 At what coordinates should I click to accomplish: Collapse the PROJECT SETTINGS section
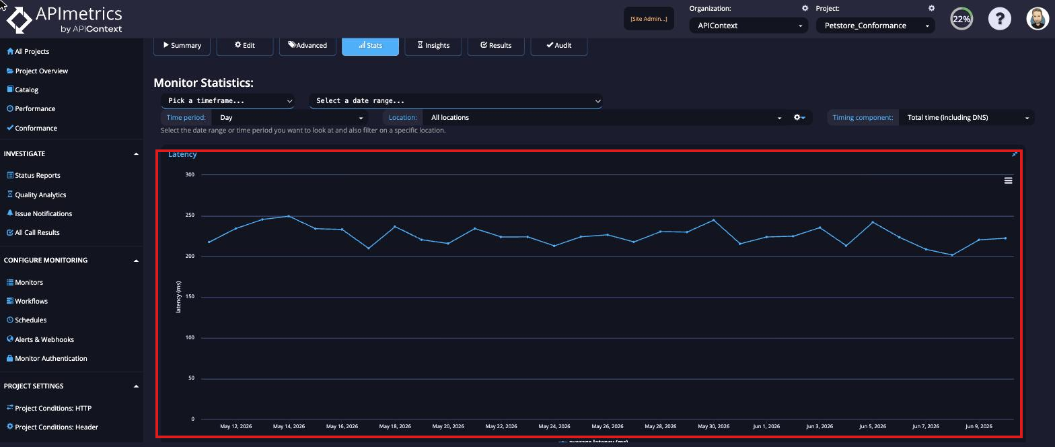point(71,386)
